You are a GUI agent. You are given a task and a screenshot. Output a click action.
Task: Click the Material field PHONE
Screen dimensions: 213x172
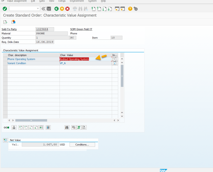click(51, 34)
